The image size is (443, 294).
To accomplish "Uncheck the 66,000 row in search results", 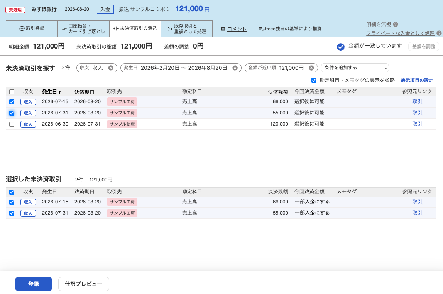I will (x=12, y=102).
